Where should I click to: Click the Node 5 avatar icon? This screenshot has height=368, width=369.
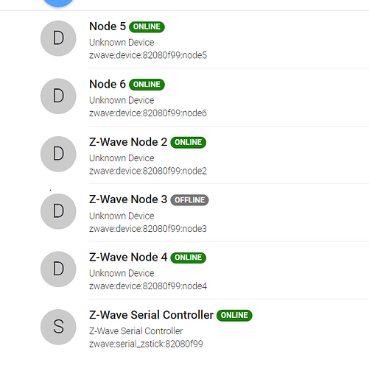point(58,38)
